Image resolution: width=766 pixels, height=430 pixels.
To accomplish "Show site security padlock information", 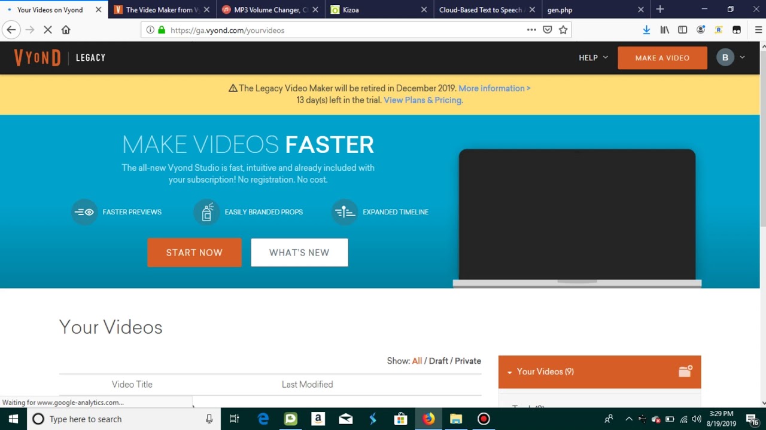I will [x=162, y=30].
